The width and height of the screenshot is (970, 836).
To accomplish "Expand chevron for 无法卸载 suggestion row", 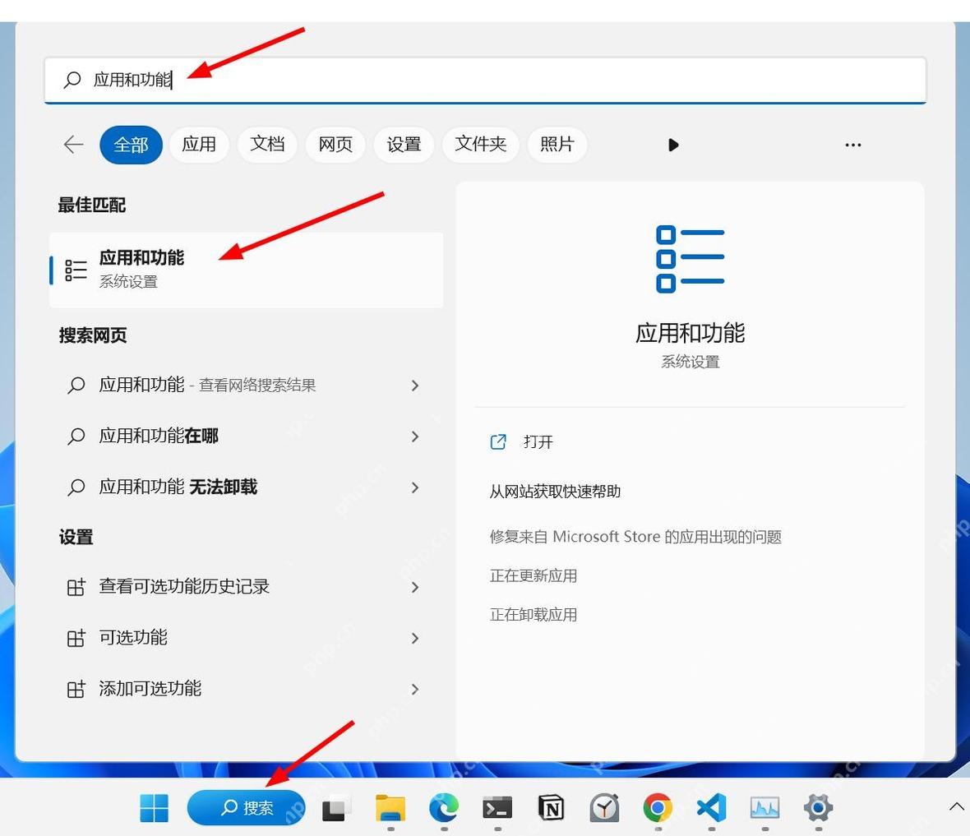I will click(415, 487).
